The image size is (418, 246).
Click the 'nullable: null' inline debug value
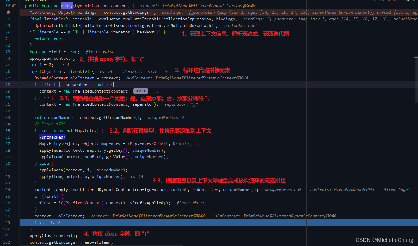(x=241, y=25)
